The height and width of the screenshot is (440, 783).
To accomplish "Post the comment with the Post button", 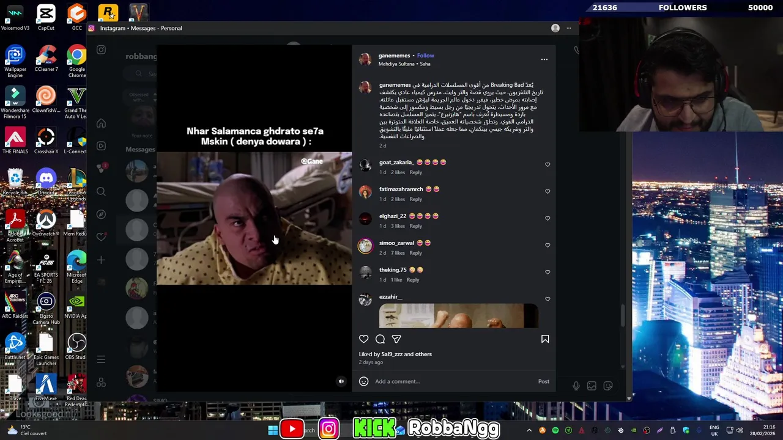I will pyautogui.click(x=544, y=381).
